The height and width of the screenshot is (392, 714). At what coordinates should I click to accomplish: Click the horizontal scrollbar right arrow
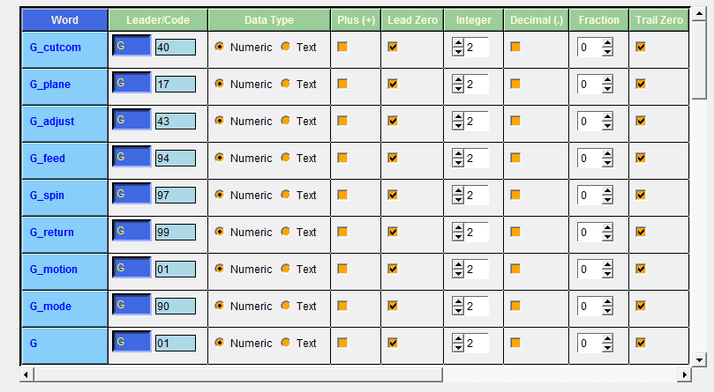[684, 374]
